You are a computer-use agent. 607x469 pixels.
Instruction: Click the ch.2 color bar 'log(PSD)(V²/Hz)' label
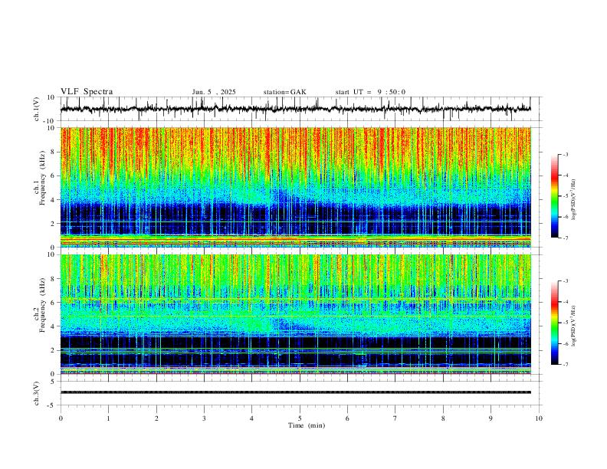[574, 326]
